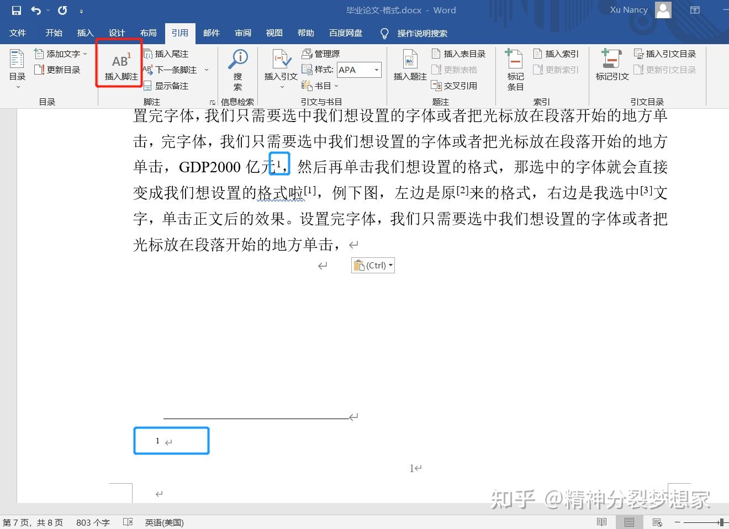Switch to Print Layout view
This screenshot has height=529, width=729.
[629, 522]
